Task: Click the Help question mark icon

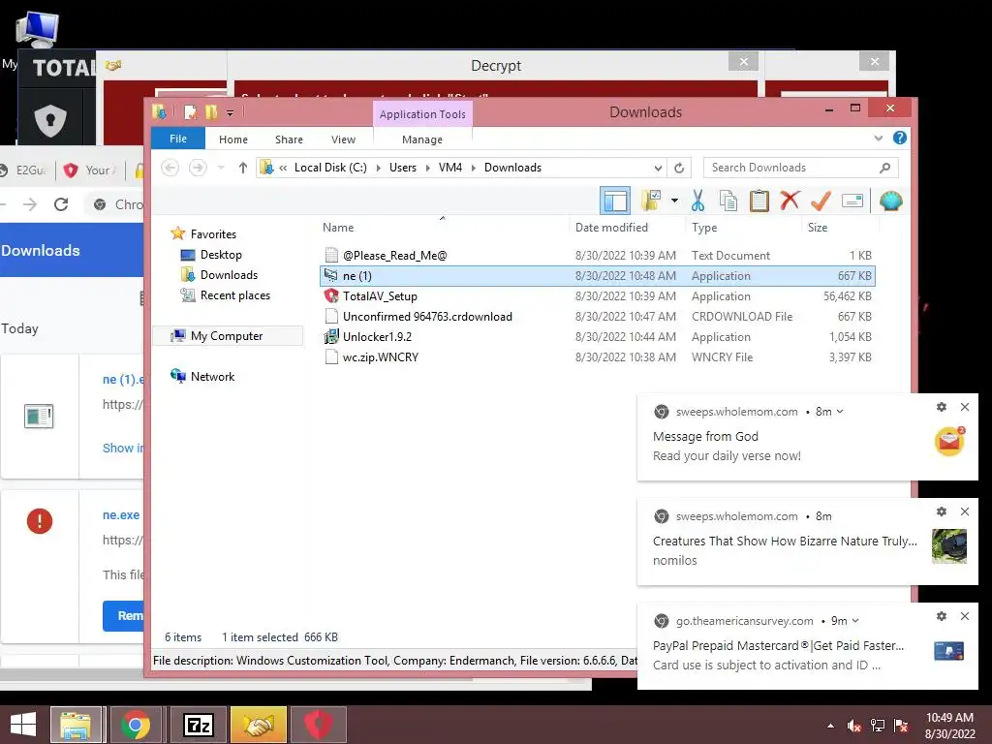Action: [899, 138]
